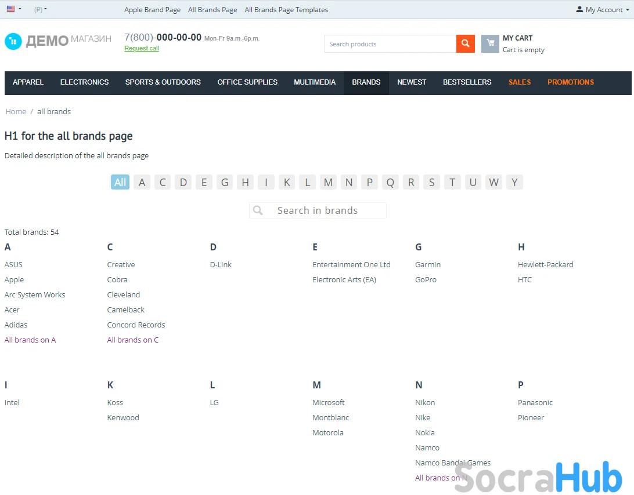Open the Promotions menu item

click(570, 82)
